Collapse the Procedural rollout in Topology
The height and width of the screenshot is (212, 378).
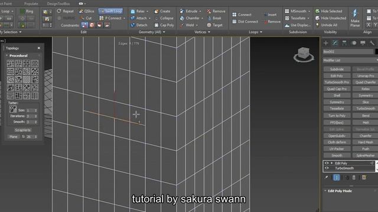click(6, 55)
